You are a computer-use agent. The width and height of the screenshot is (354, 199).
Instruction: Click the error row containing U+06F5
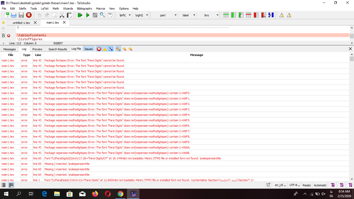(x=175, y=120)
